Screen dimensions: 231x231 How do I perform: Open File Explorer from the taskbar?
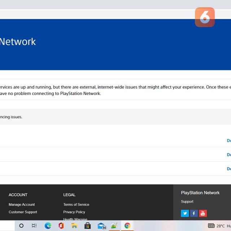tap(74, 226)
